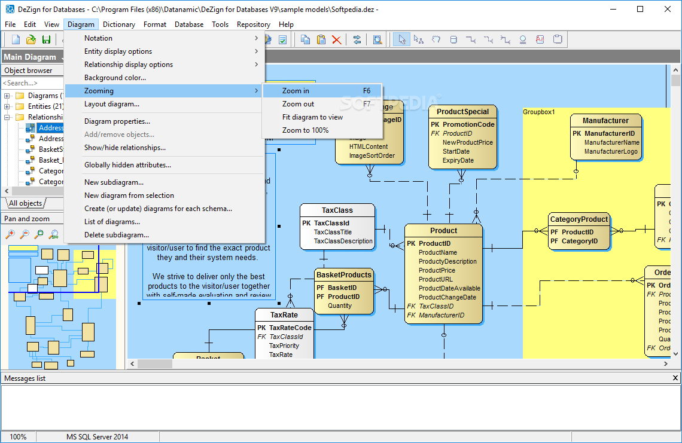Select the Product entity header in diagram
Viewport: 682px width, 443px height.
[443, 230]
